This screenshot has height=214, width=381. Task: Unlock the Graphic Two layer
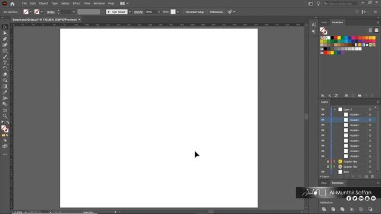pyautogui.click(x=327, y=166)
